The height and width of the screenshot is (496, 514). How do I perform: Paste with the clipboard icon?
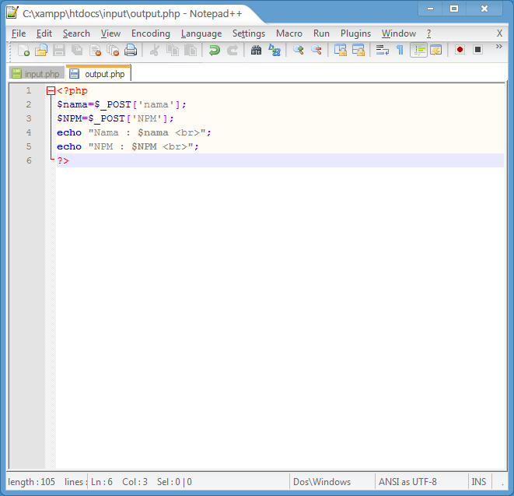pyautogui.click(x=191, y=51)
